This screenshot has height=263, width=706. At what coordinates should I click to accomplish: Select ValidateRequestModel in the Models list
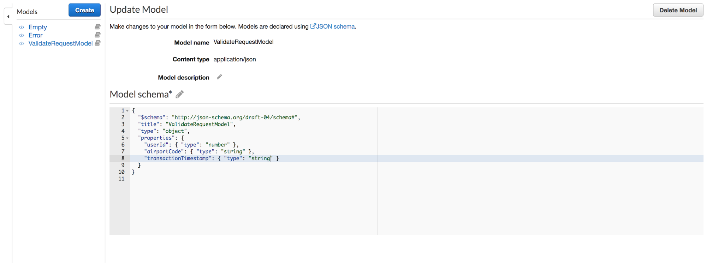click(60, 43)
